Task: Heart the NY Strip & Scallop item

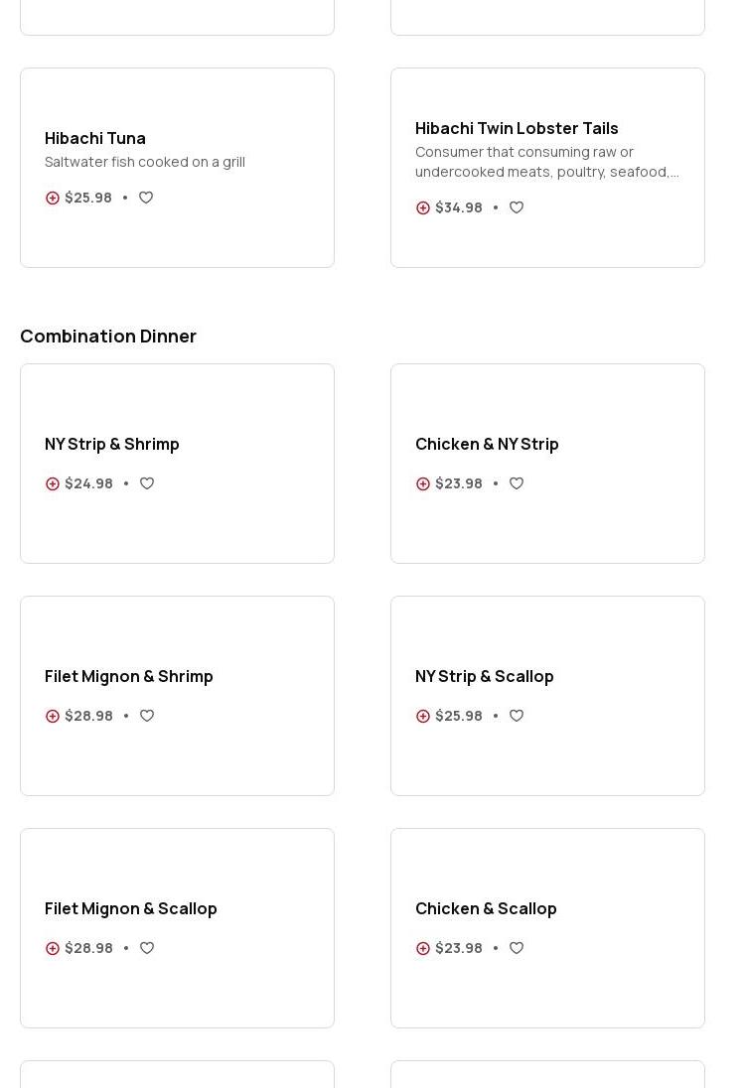Action: (x=517, y=716)
